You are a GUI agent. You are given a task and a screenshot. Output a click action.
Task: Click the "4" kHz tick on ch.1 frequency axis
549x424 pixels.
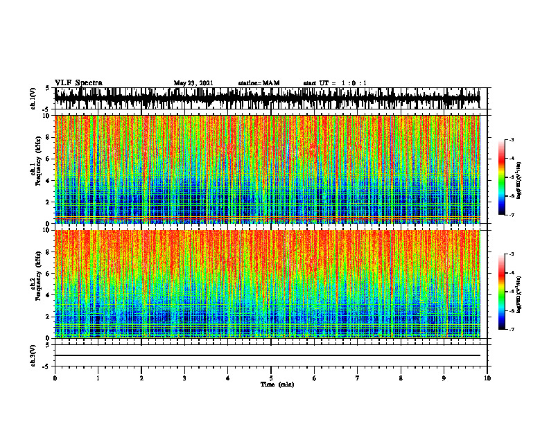[48, 181]
